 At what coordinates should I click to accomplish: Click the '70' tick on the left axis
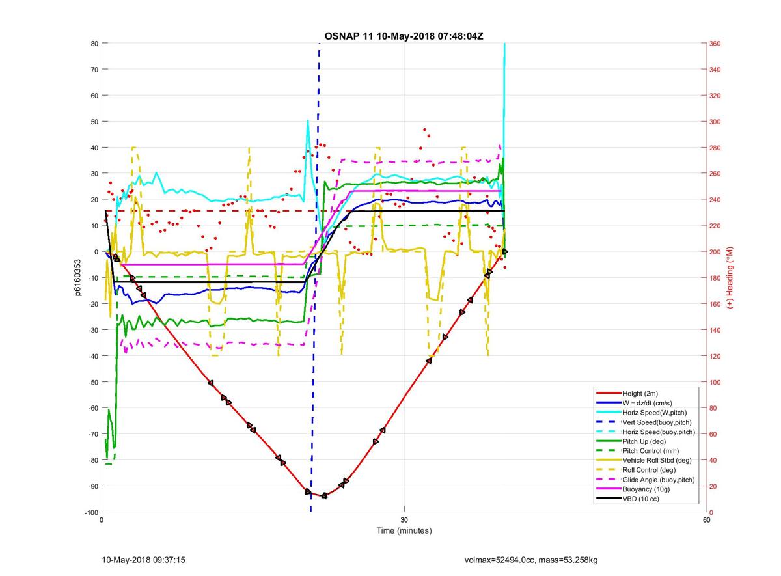94,70
